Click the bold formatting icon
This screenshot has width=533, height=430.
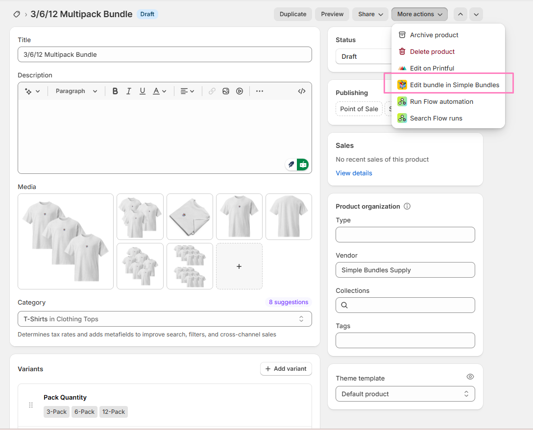(x=115, y=91)
